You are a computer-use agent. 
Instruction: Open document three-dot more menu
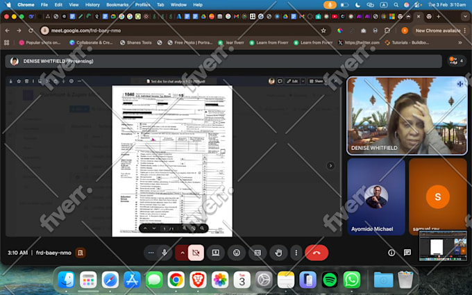(79, 81)
